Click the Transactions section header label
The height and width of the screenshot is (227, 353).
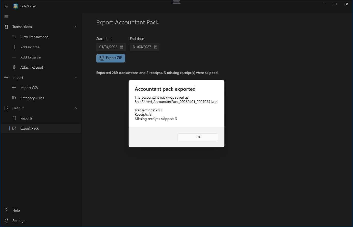22,27
